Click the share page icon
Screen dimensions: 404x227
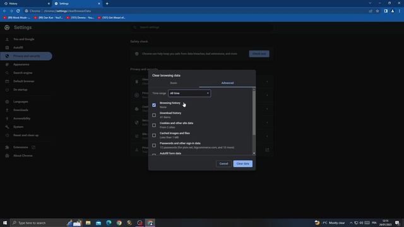pos(371,11)
